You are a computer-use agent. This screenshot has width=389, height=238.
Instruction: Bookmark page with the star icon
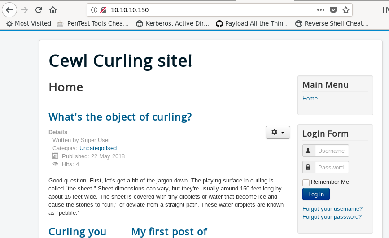345,10
